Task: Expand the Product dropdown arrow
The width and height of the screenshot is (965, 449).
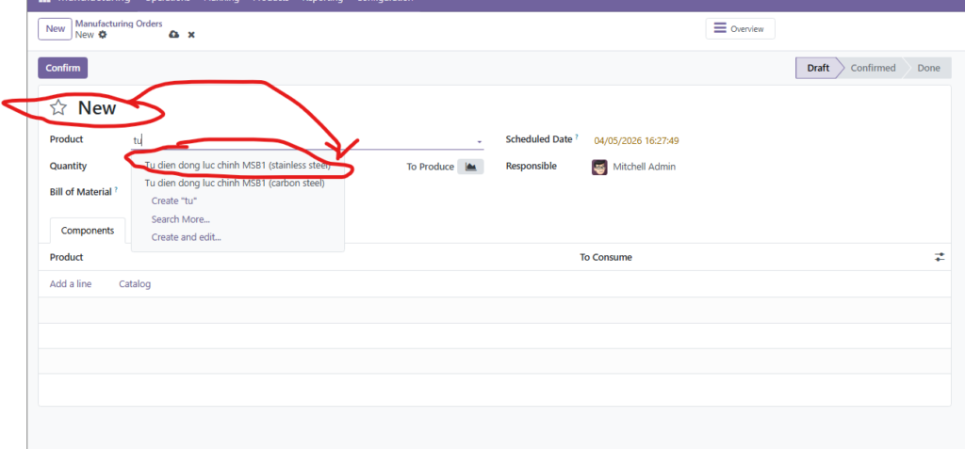Action: [479, 141]
